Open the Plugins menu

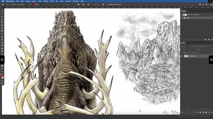coord(68,1)
